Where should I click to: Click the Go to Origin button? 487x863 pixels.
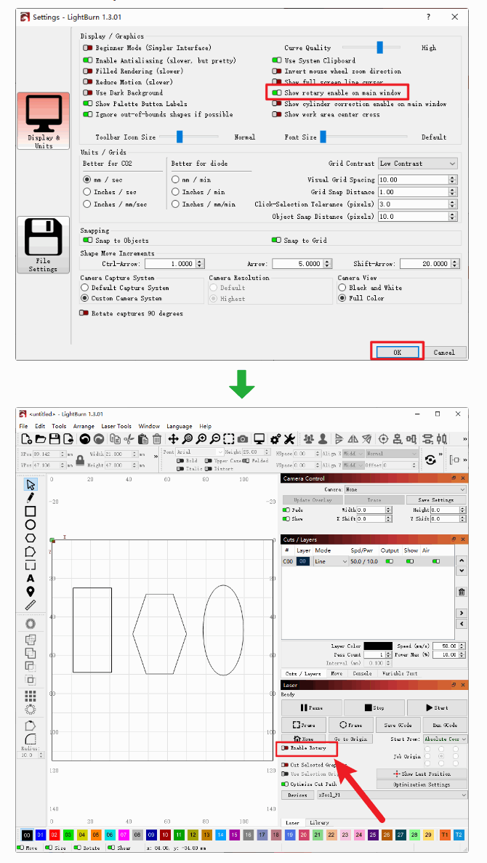(x=350, y=739)
